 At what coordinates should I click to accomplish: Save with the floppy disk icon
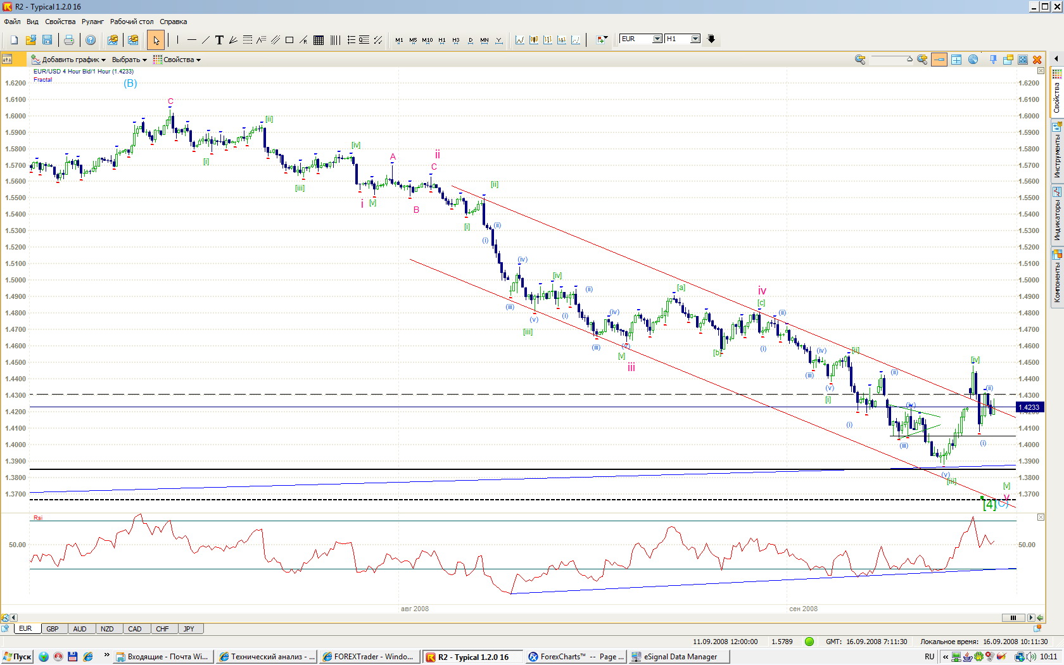(x=47, y=40)
